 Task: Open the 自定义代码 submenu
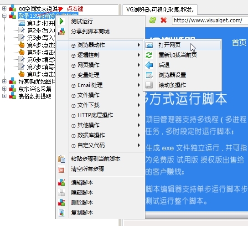(100, 145)
